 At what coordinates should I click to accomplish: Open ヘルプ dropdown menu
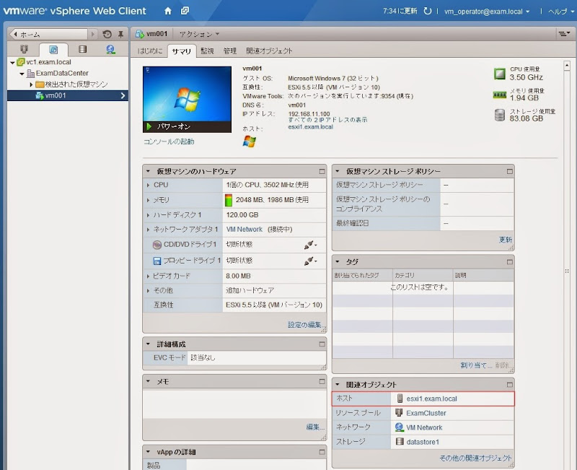[560, 12]
